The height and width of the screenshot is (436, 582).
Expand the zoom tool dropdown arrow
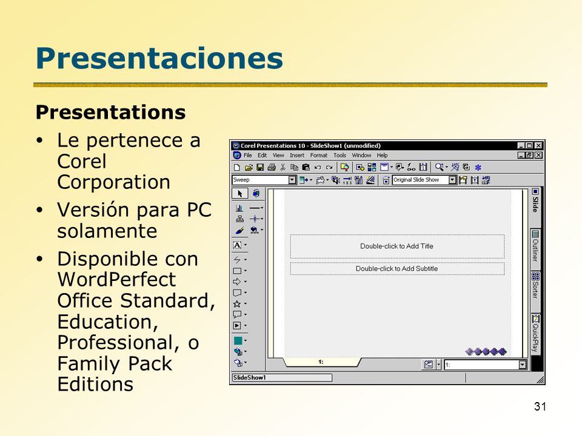447,167
